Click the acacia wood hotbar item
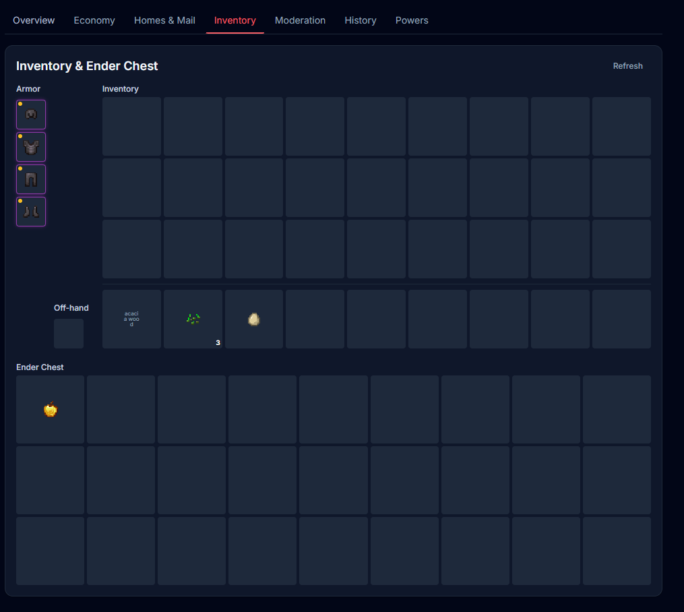The width and height of the screenshot is (684, 612). point(131,319)
